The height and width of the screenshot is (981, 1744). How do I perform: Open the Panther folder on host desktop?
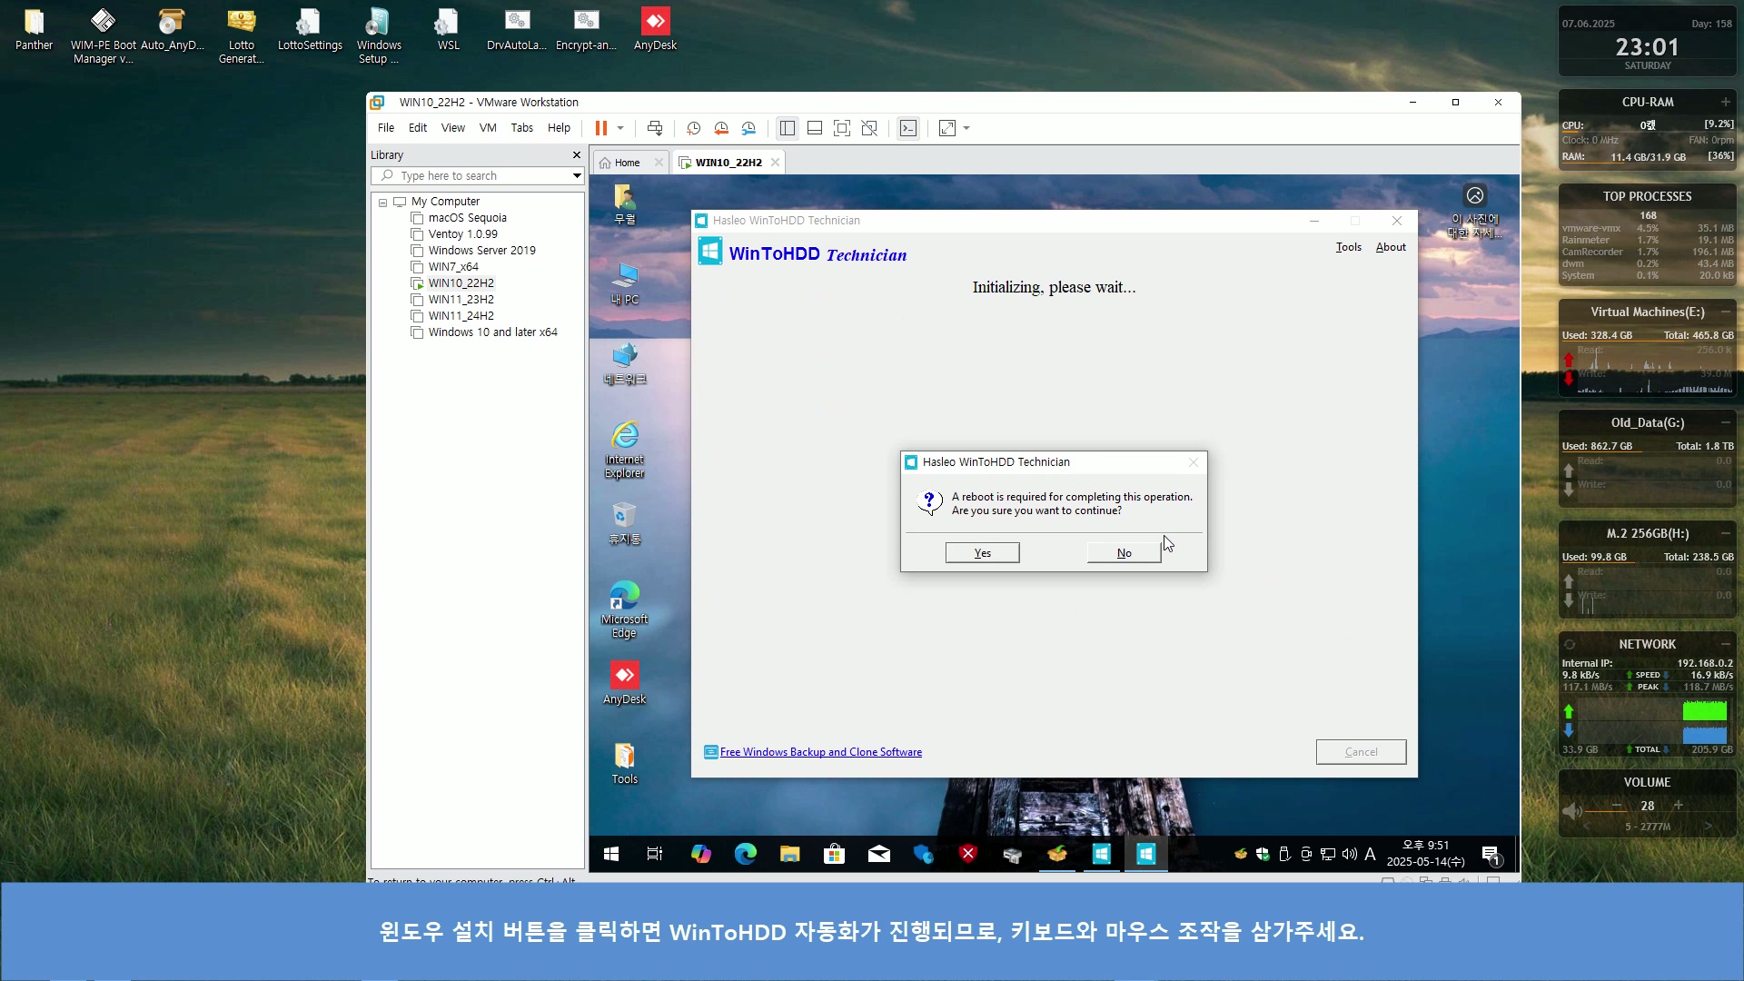point(34,29)
